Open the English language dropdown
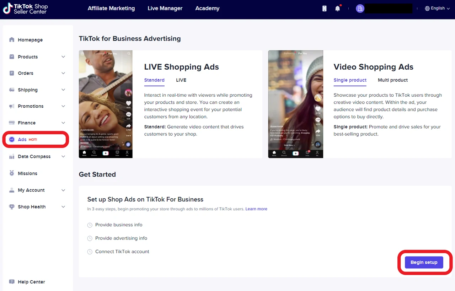The height and width of the screenshot is (291, 455). [437, 9]
